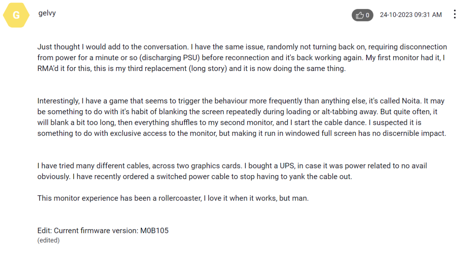466x258 pixels.
Task: Open gelvy's user profile name
Action: coord(47,13)
